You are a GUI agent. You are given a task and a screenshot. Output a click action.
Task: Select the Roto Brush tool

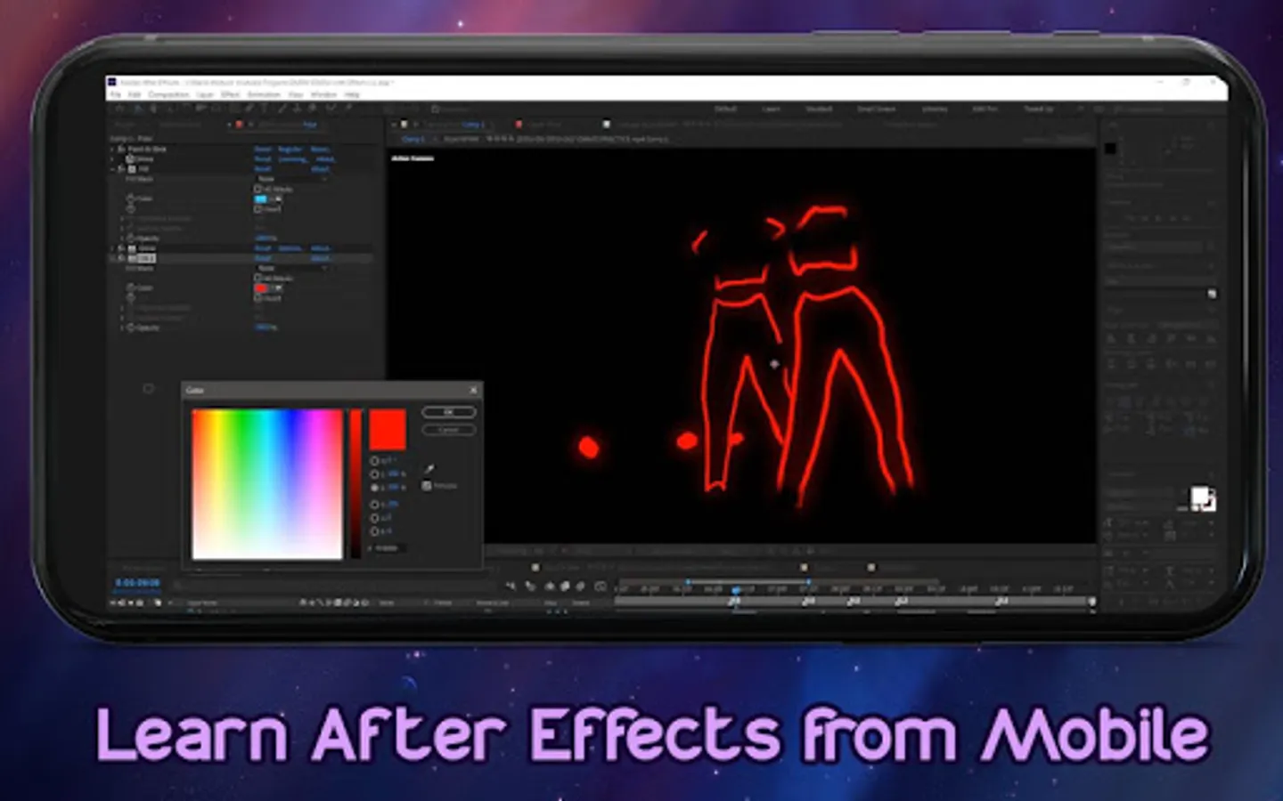tap(331, 108)
